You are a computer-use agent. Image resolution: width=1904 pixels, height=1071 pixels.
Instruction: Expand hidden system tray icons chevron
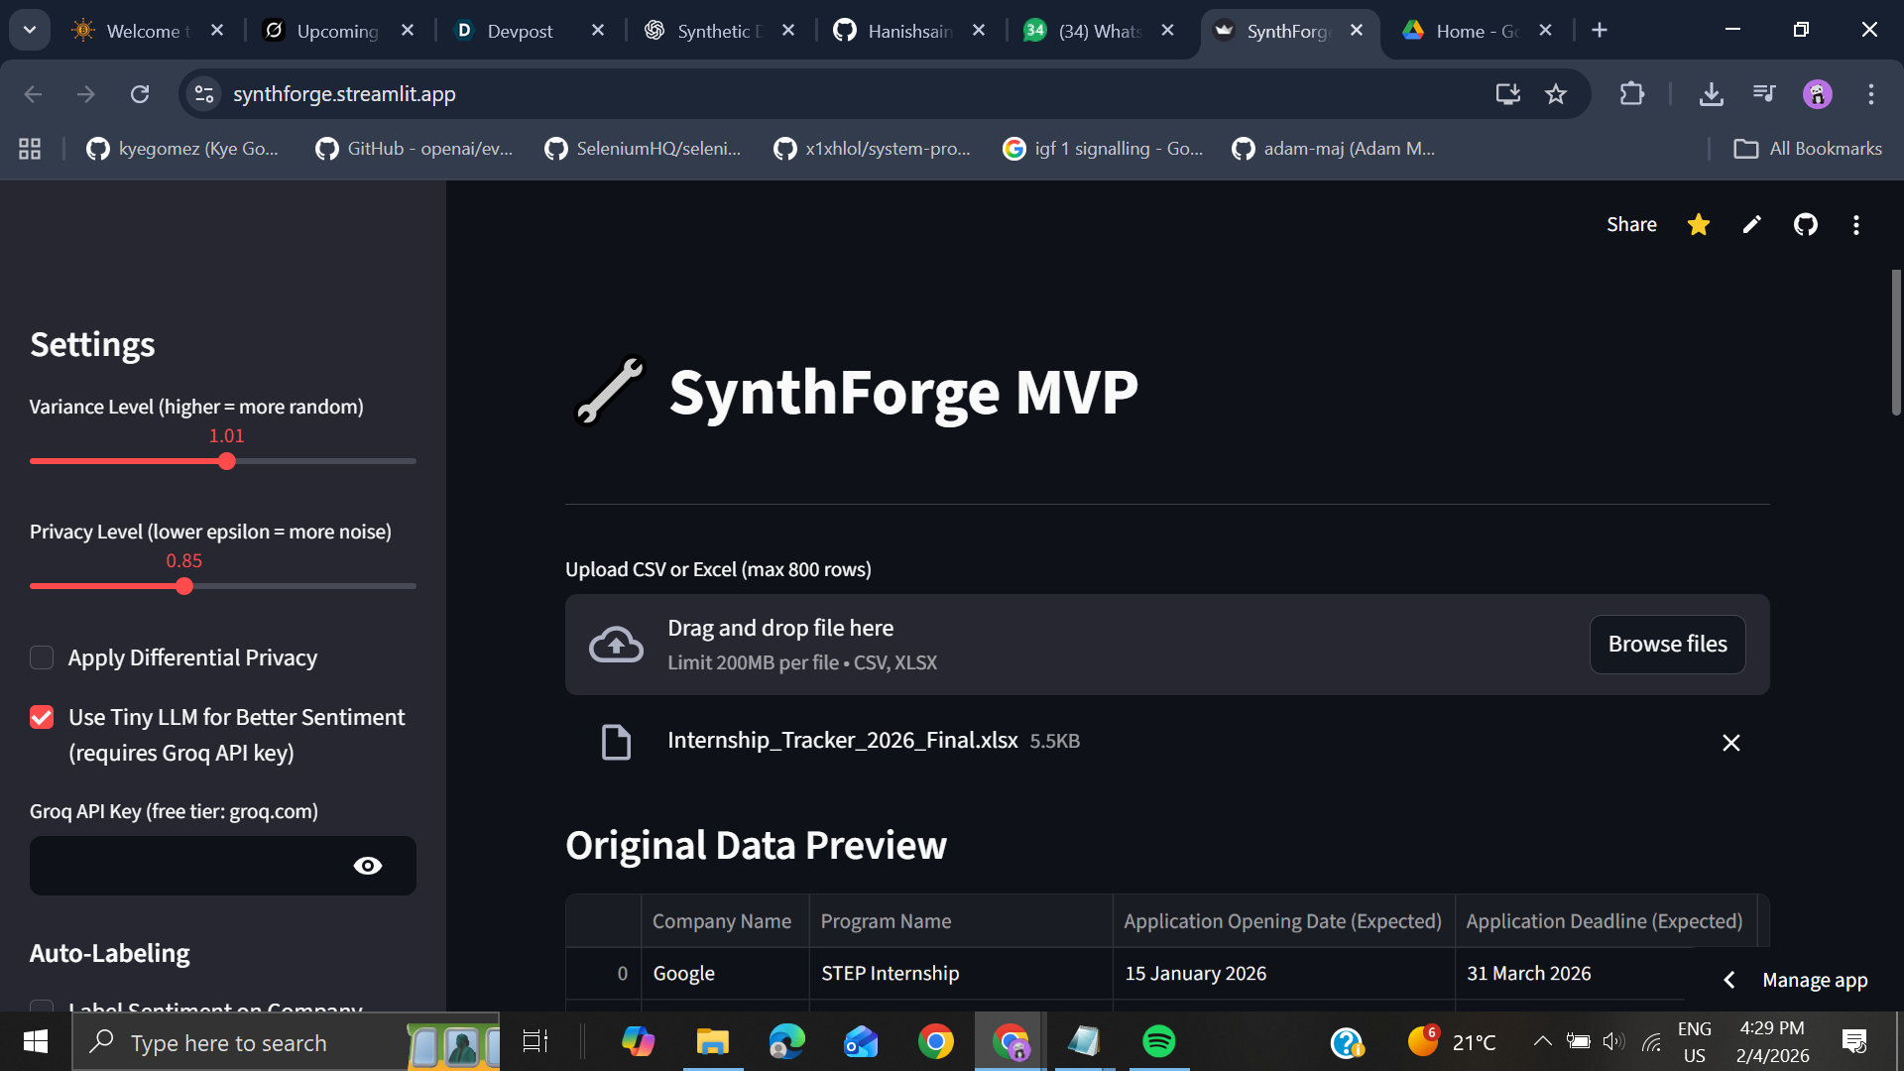tap(1542, 1041)
